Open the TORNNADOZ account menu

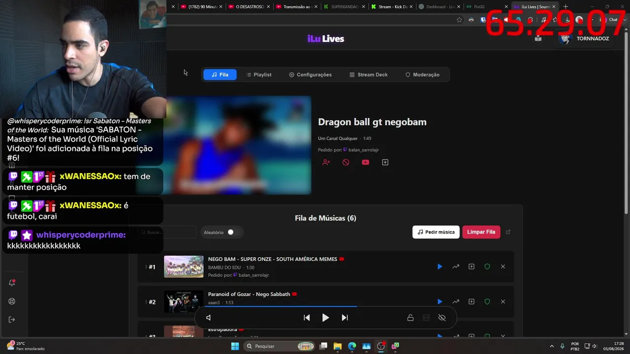tap(585, 38)
